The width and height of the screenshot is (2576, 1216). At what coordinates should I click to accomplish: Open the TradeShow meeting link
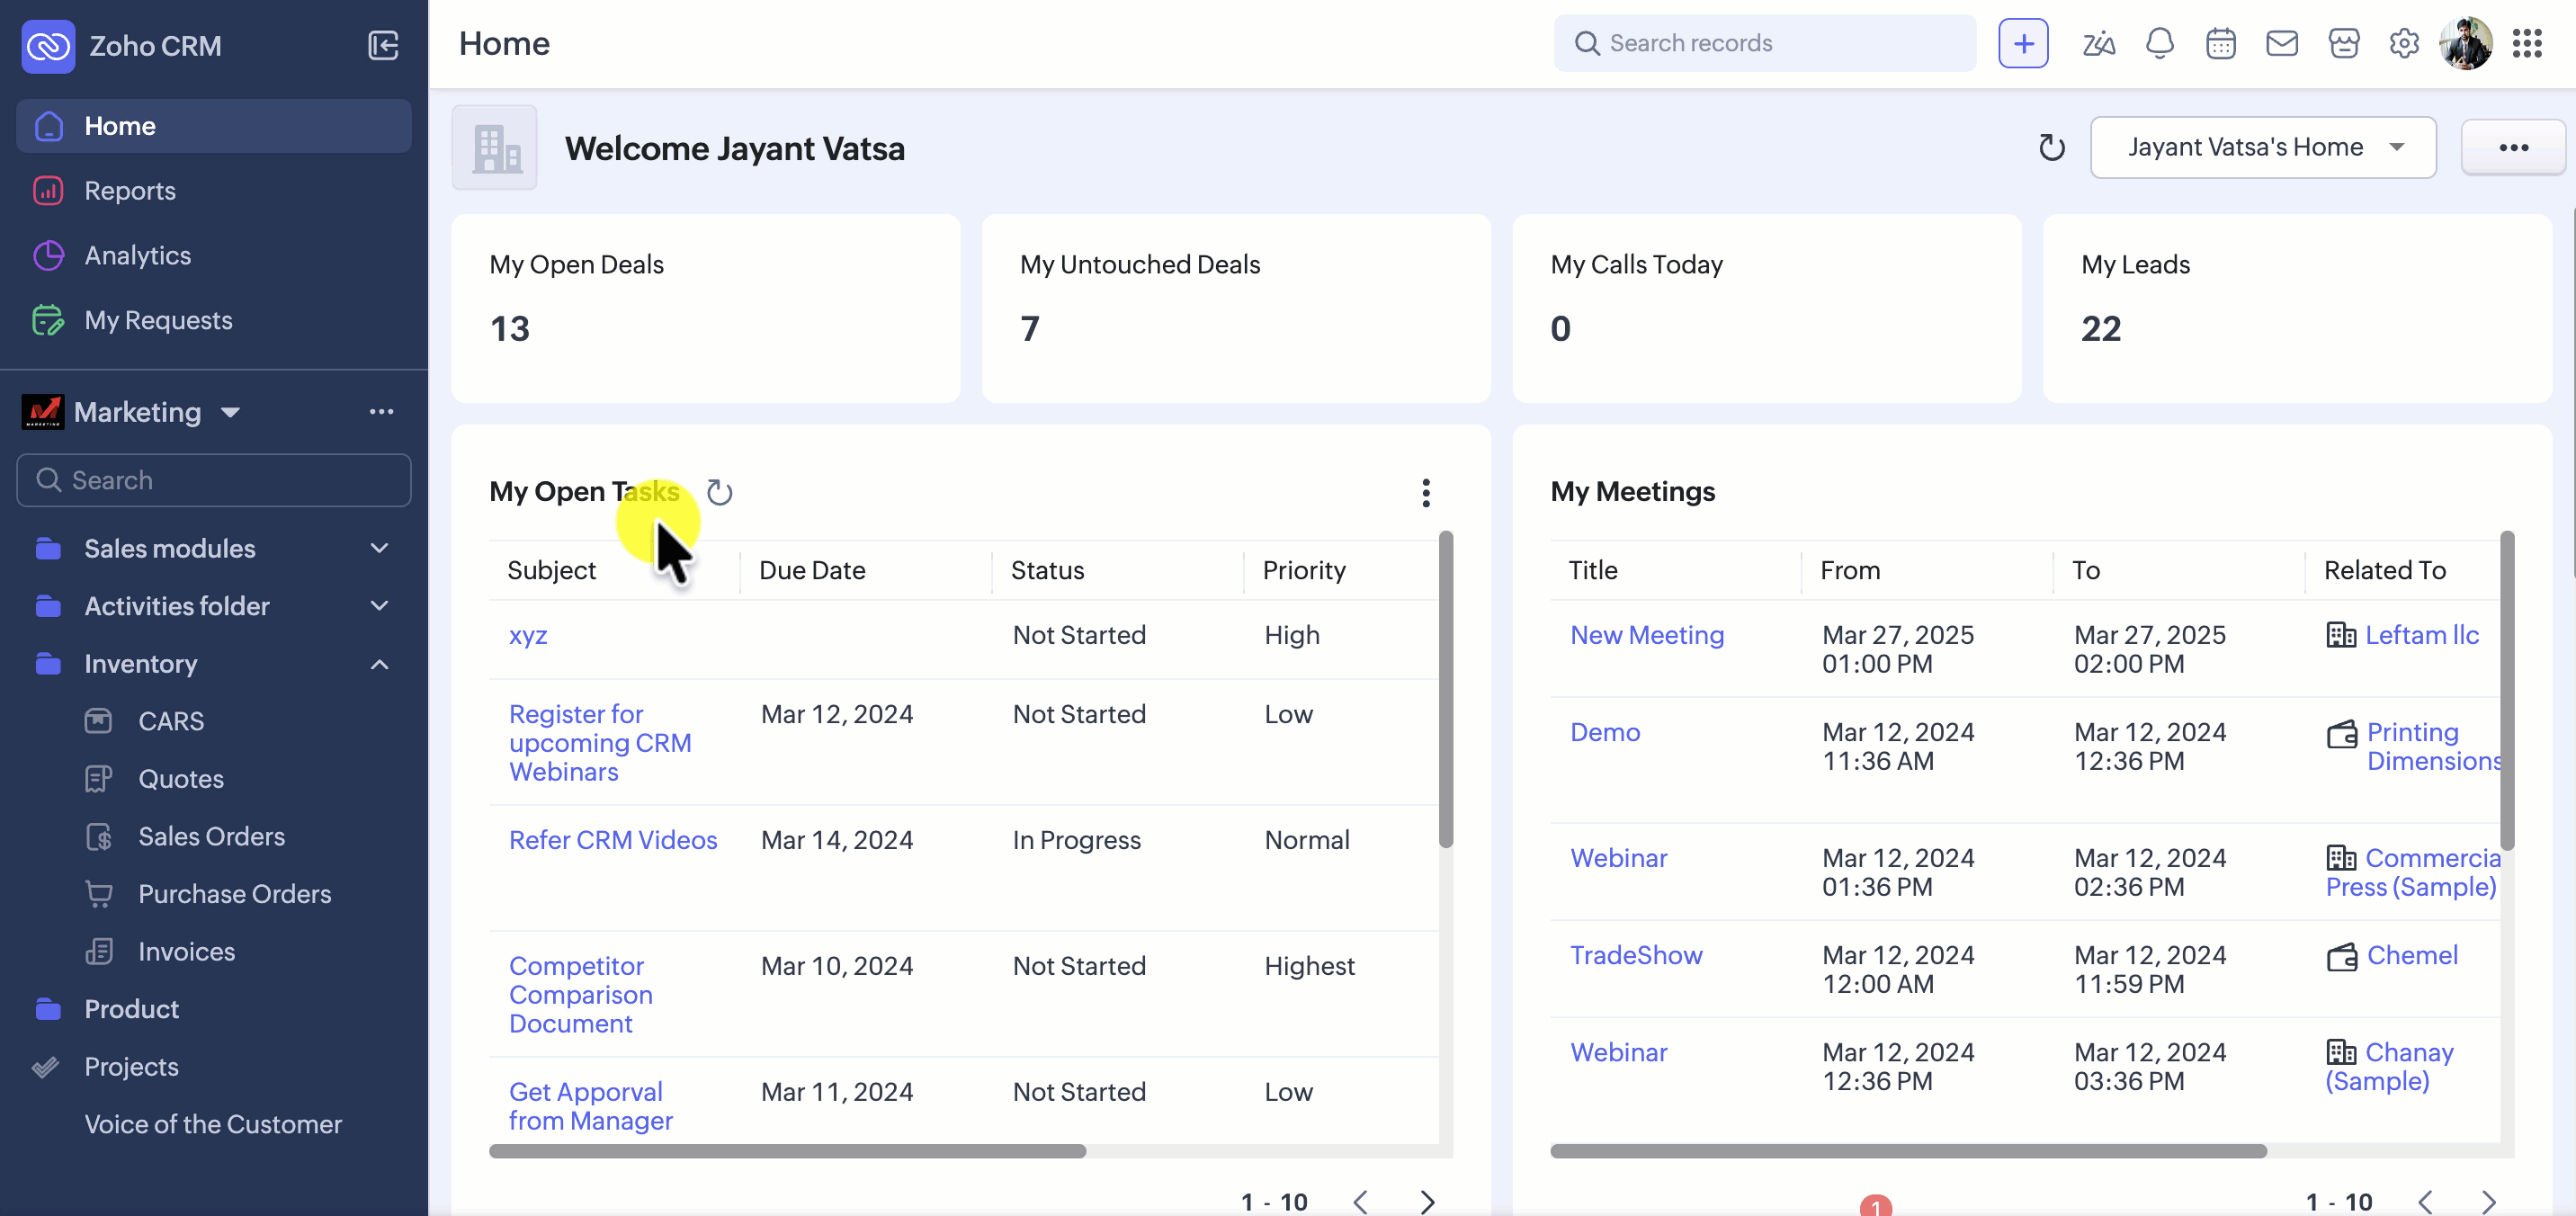point(1635,955)
